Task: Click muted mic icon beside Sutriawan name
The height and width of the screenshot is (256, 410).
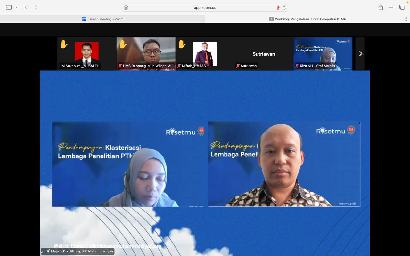Action: pos(238,66)
